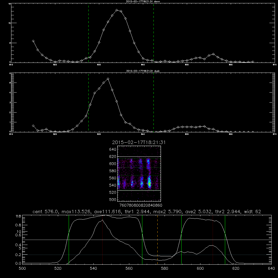The image size is (278, 278).
Task: Pick the small secondary peak diamond in dawn plot
Action: tap(213, 54)
